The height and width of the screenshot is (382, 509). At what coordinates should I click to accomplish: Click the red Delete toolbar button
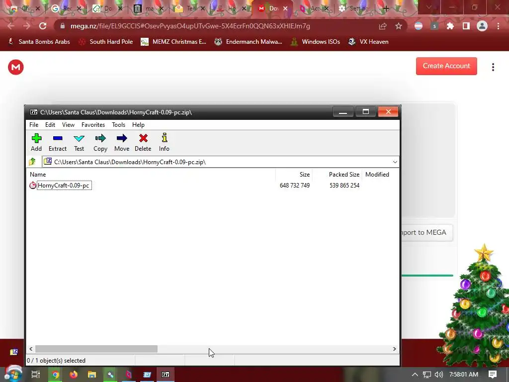[143, 142]
